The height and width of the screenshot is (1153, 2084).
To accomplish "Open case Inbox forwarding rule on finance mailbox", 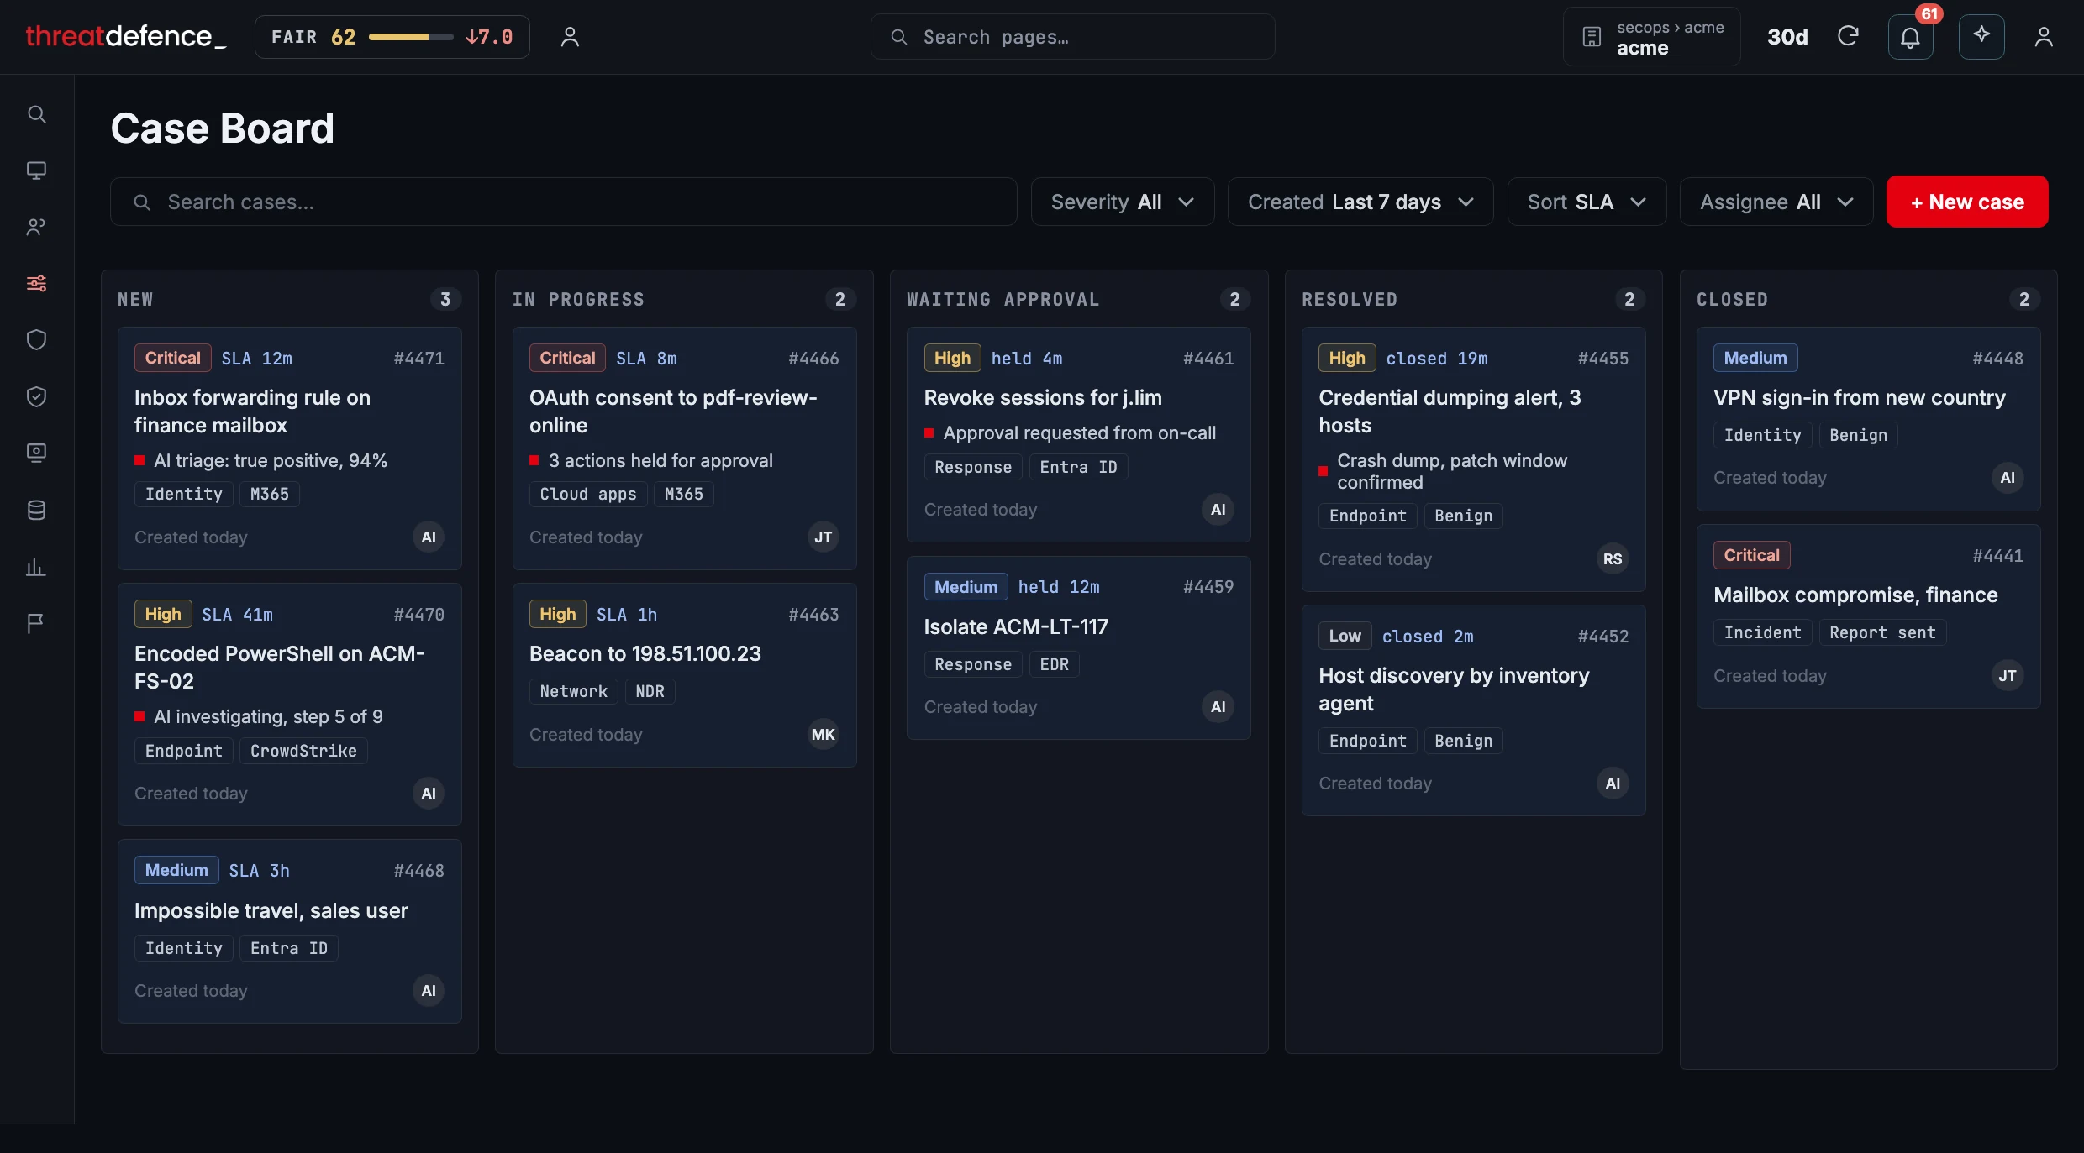I will [290, 448].
